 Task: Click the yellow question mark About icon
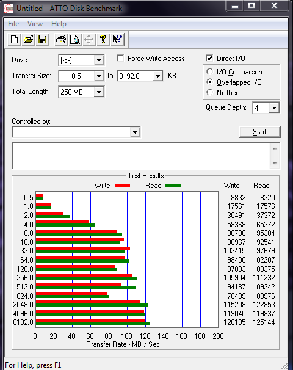click(103, 39)
